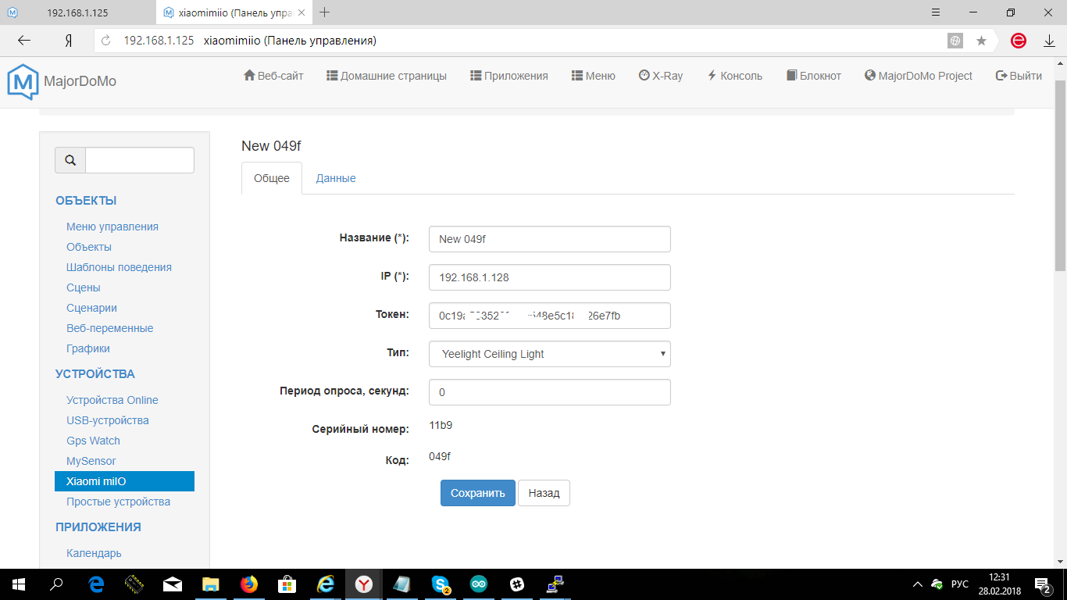The image size is (1067, 600).
Task: Click the browser back arrow
Action: (24, 41)
